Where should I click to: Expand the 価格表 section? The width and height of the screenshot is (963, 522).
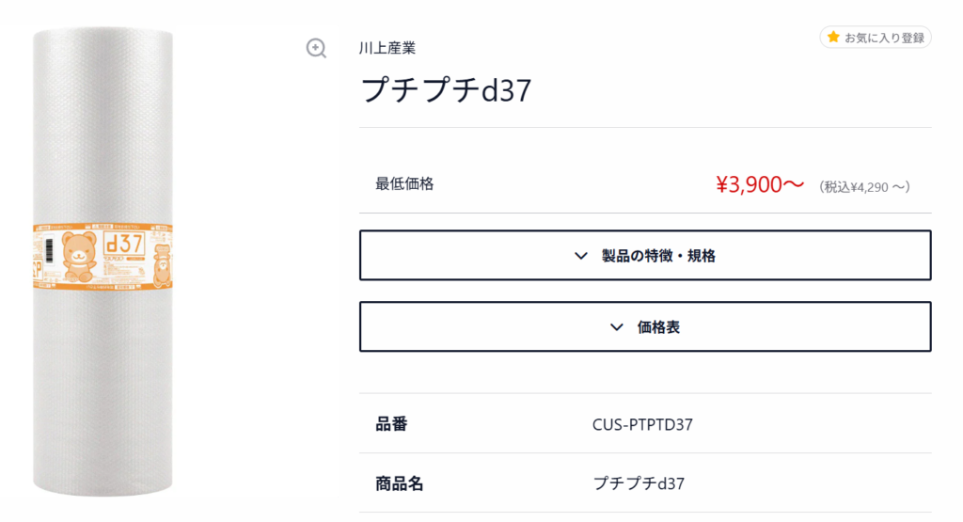point(645,326)
